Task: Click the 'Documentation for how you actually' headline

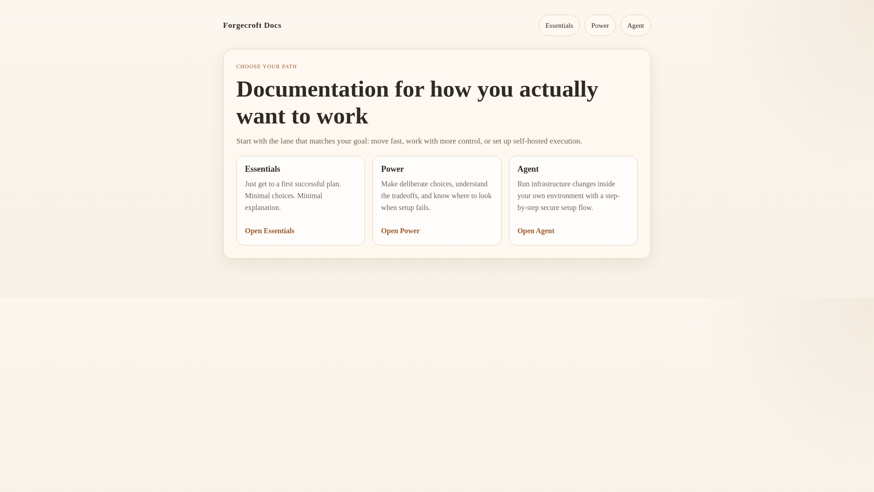Action: click(x=417, y=102)
